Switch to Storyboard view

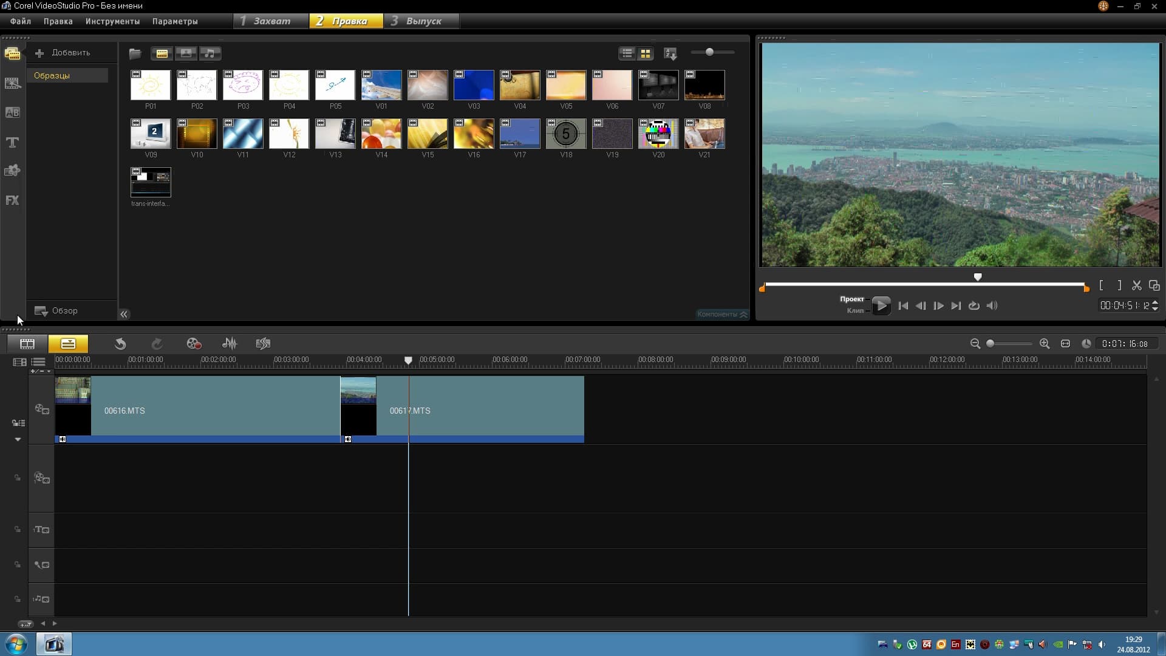click(x=27, y=344)
